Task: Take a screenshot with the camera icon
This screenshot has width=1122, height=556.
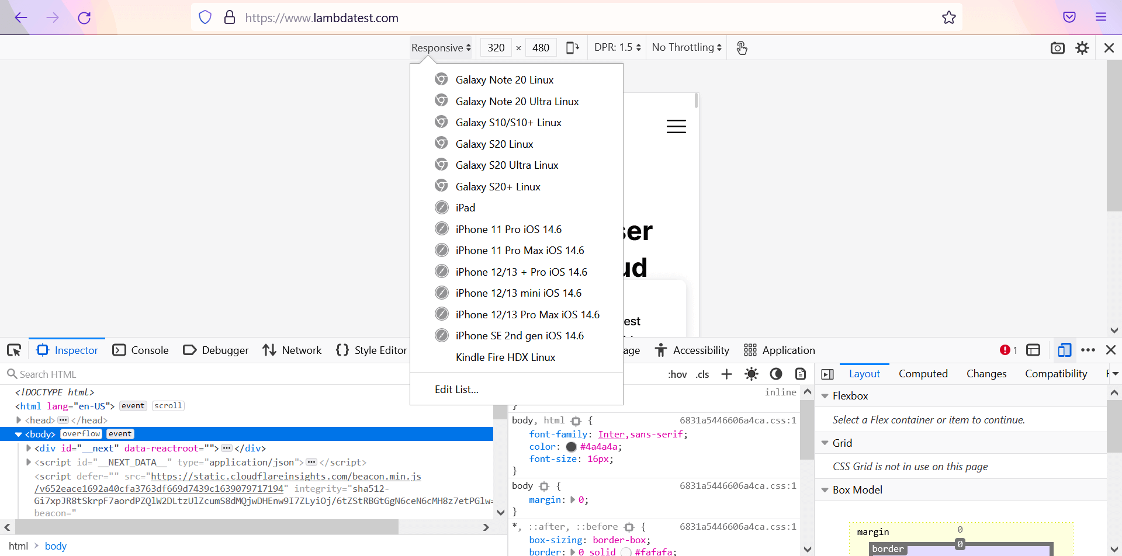Action: (1057, 48)
